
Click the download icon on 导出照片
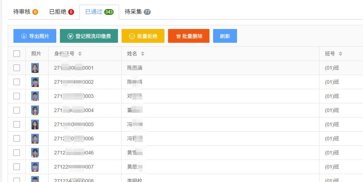click(x=24, y=36)
